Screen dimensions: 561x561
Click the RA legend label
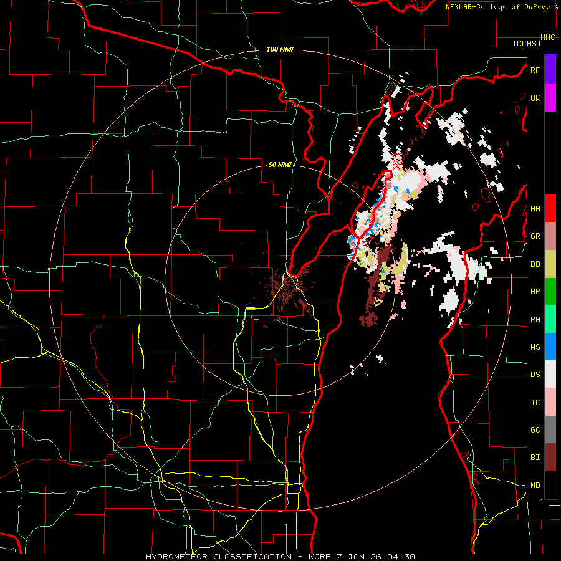[535, 320]
